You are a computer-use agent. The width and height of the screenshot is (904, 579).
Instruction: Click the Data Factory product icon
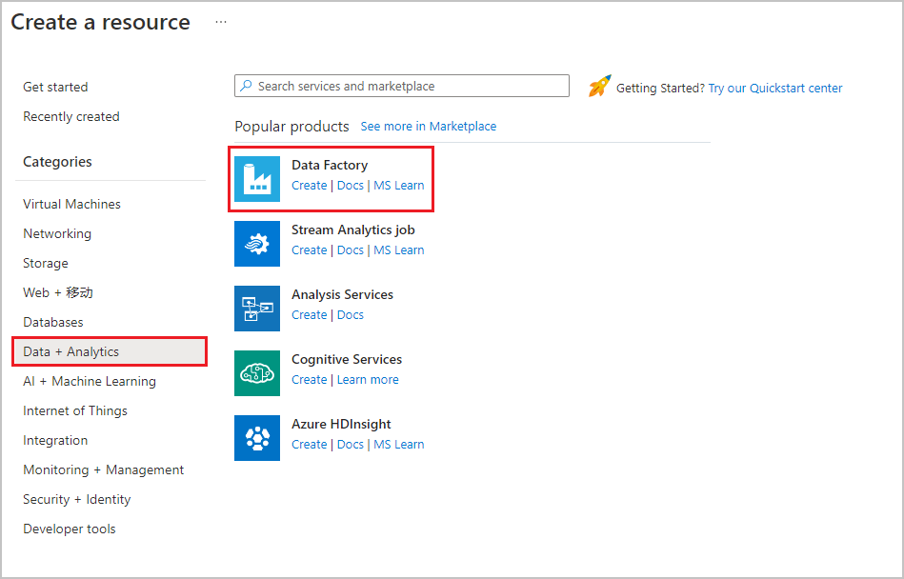click(x=257, y=179)
